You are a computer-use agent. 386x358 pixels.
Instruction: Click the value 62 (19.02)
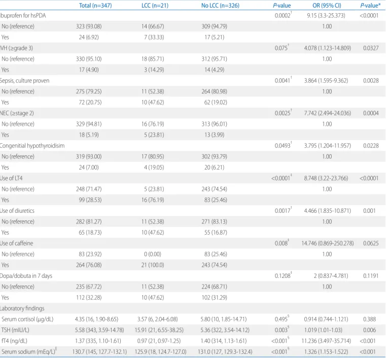(216, 102)
